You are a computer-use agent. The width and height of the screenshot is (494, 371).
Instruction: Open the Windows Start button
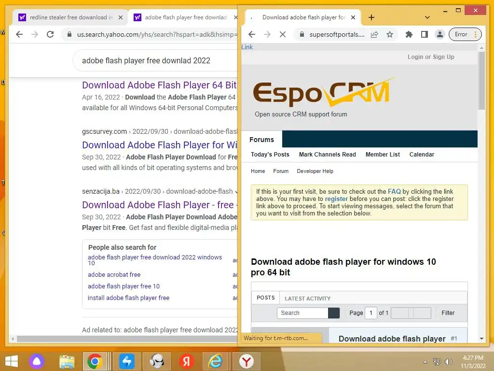tap(12, 361)
